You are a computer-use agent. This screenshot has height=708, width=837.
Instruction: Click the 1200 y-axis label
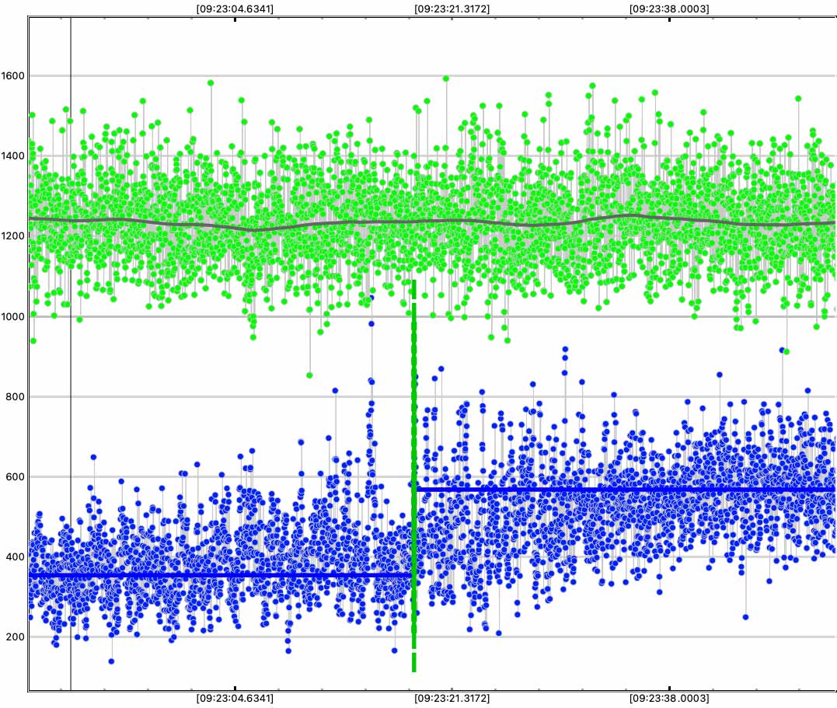tap(12, 236)
